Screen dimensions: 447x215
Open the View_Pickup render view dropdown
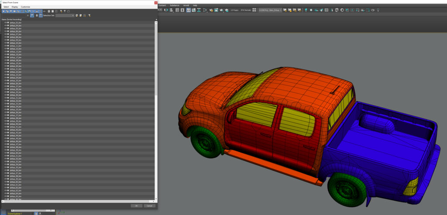pyautogui.click(x=270, y=10)
